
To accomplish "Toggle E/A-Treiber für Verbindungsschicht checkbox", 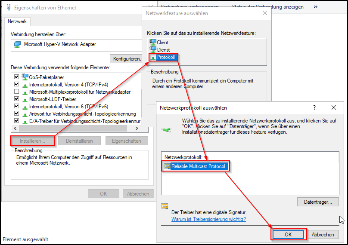I will coord(16,120).
